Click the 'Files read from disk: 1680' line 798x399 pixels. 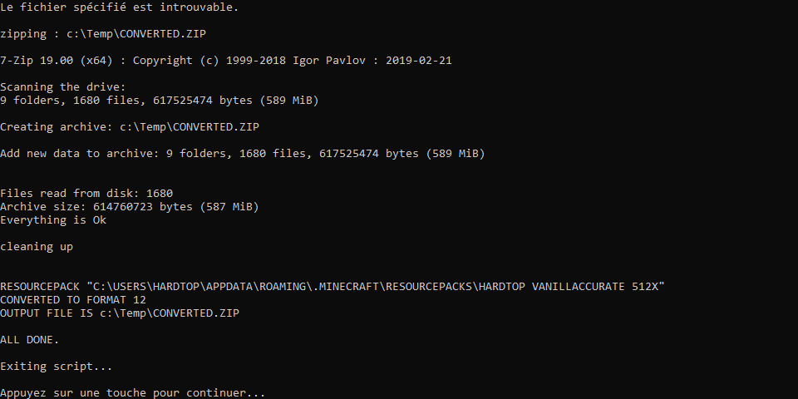[x=86, y=194]
